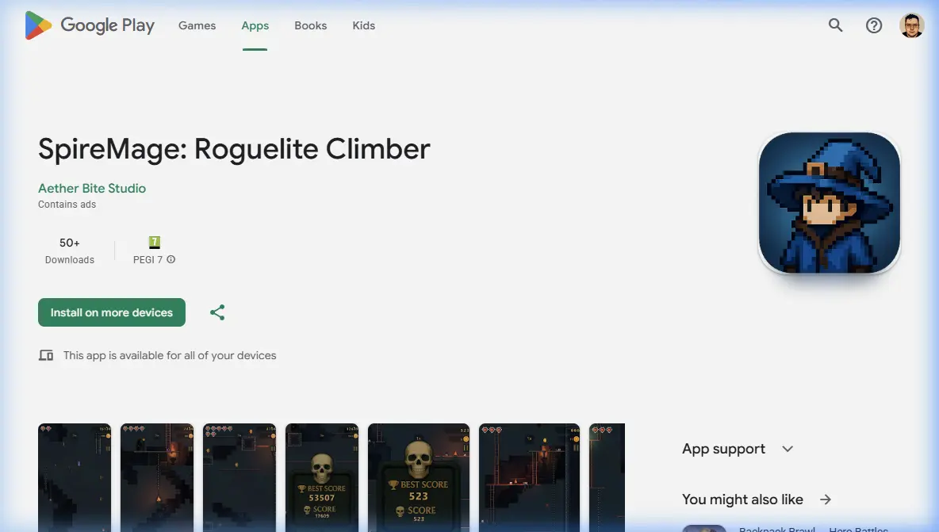Open the Books tab
Screen dimensions: 939x532
pos(311,25)
